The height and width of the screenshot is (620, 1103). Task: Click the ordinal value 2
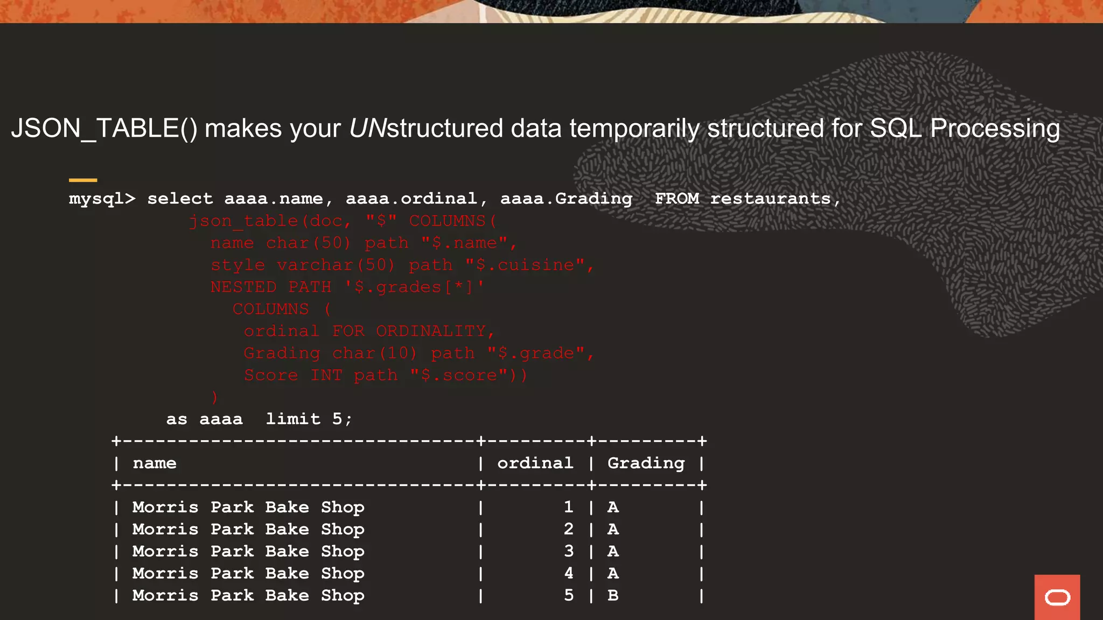569,529
